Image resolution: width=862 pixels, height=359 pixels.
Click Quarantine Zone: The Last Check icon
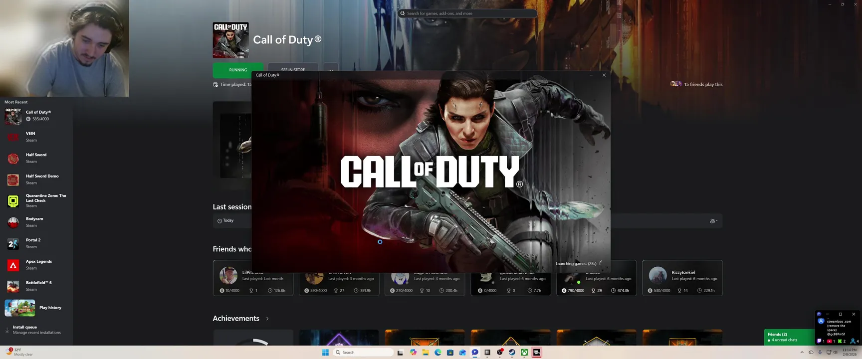[13, 201]
